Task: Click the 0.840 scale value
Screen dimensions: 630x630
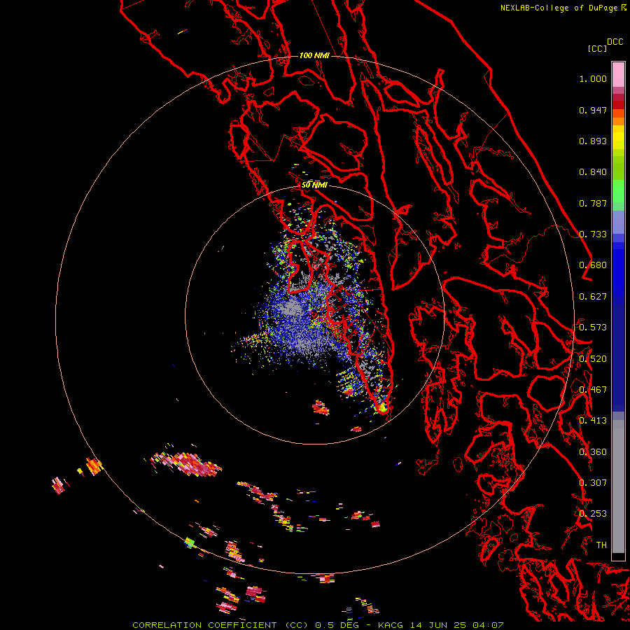Action: pos(593,172)
